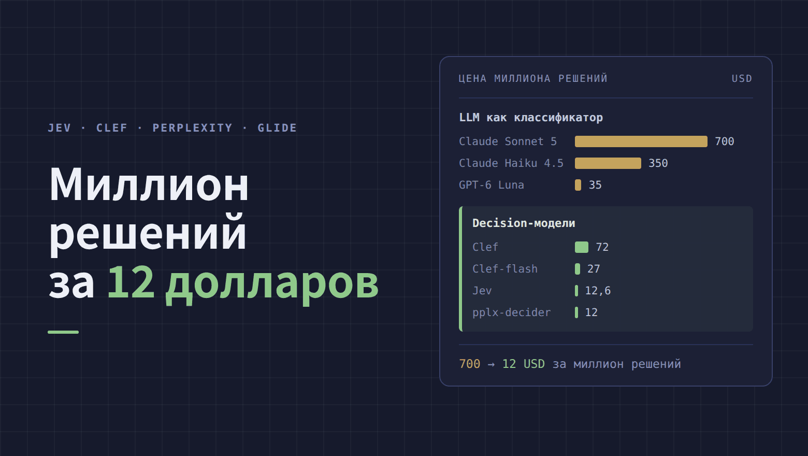Click the 'Claude Haiku 4.5' row label
Screen dimensions: 808x456
pyautogui.click(x=511, y=163)
